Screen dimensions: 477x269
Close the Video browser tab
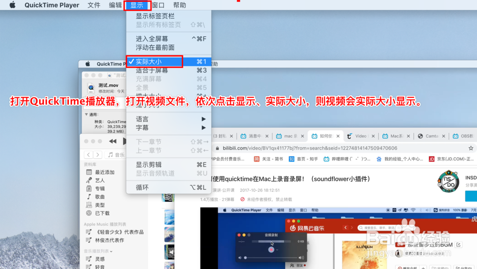tap(373, 136)
